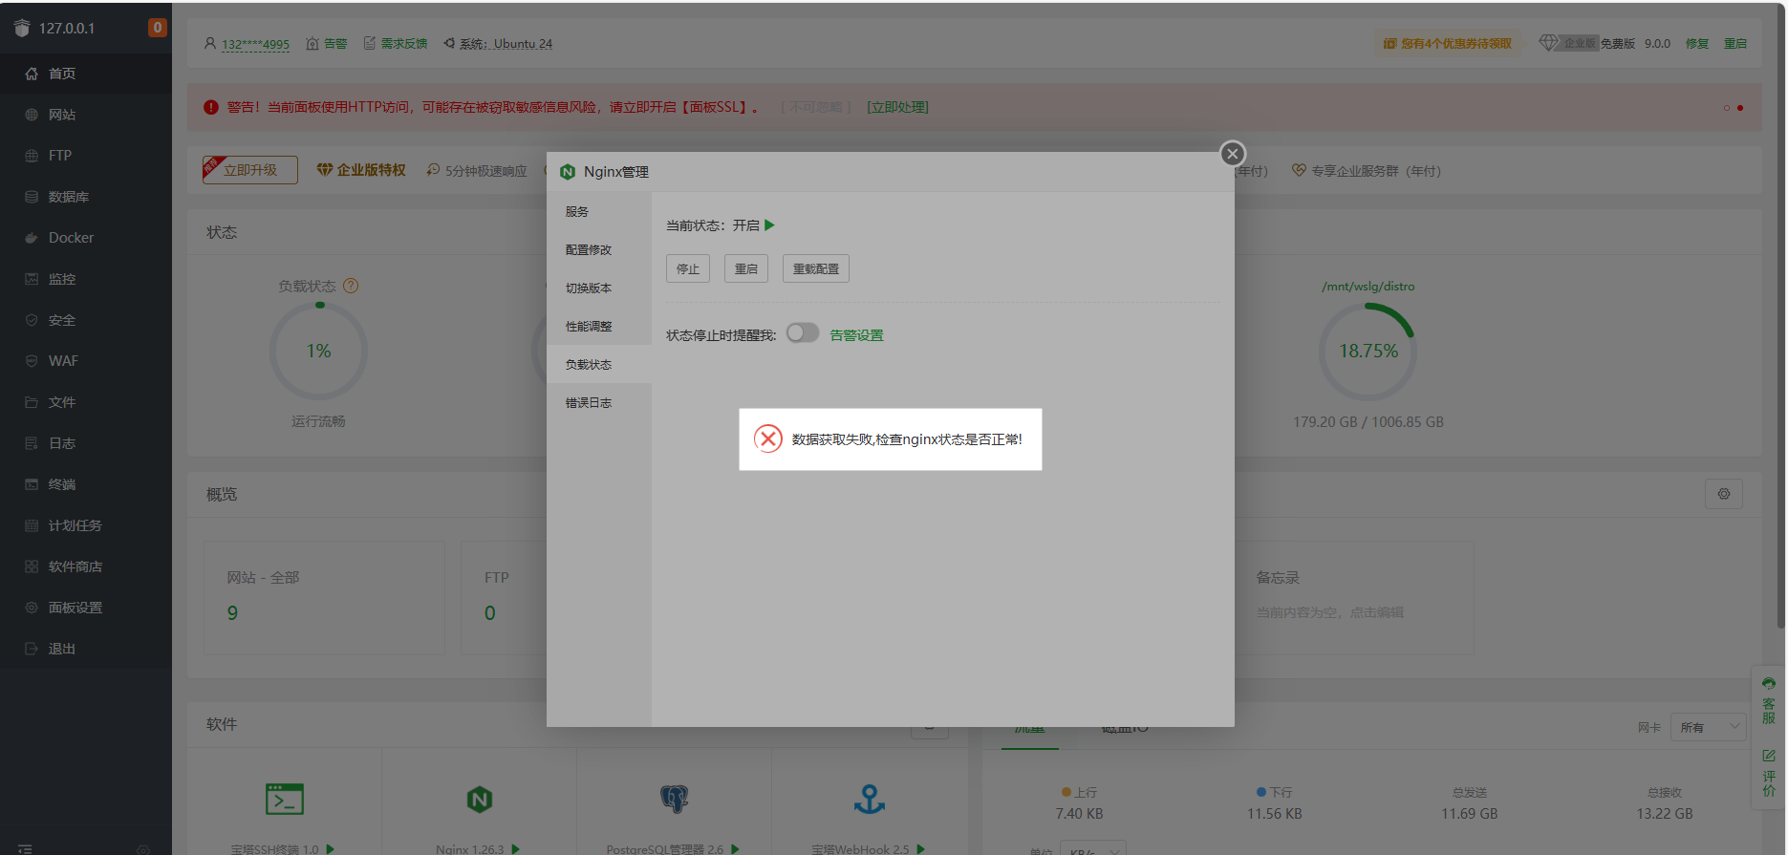1788x855 pixels.
Task: Click the [立即处理] link in warning banner
Action: pos(897,107)
